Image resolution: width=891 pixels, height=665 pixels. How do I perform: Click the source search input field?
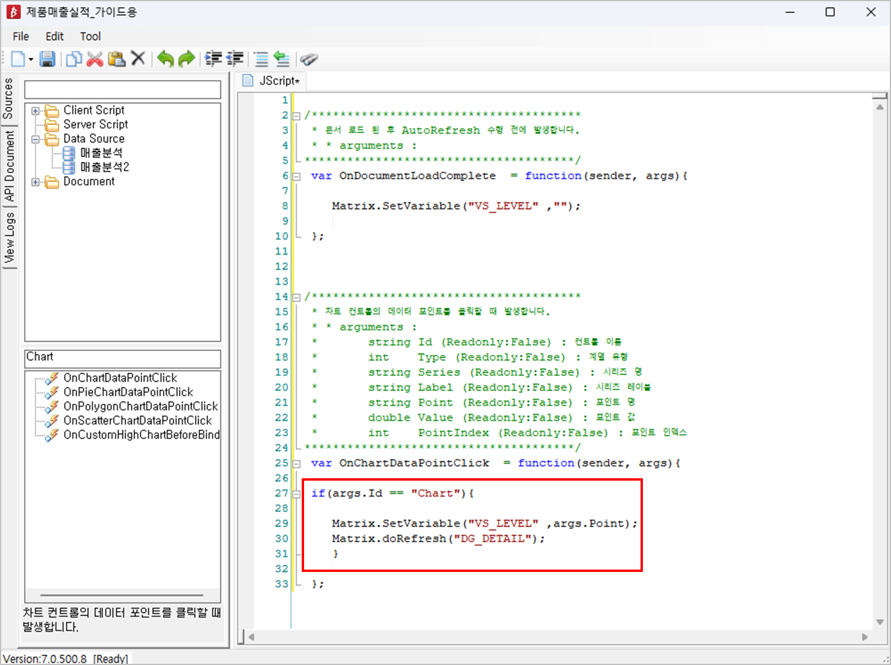[123, 90]
